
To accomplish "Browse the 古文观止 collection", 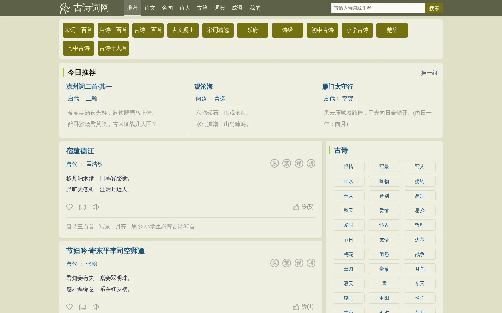I will 183,30.
